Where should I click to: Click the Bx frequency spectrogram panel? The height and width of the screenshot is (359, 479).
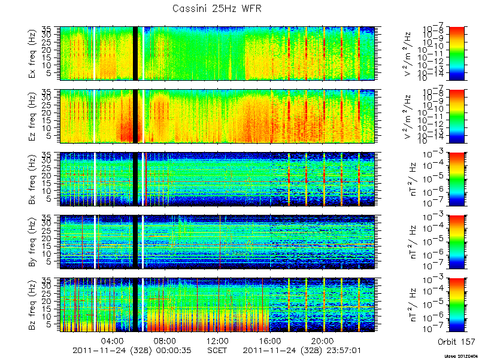pos(217,179)
